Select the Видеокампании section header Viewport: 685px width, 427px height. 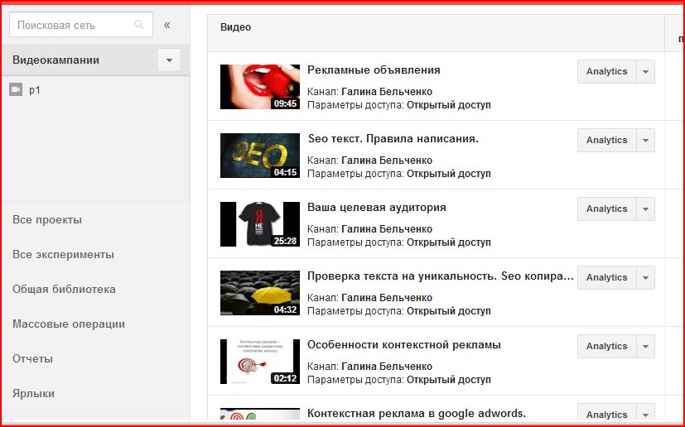tap(56, 60)
